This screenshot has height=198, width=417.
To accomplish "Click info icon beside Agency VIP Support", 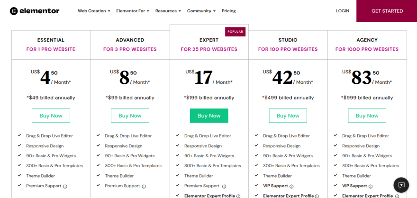I will [x=371, y=186].
